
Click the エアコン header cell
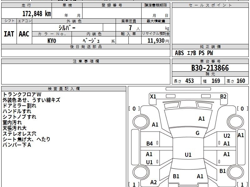24,21
